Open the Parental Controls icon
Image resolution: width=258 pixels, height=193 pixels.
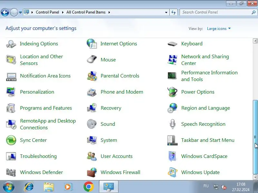(x=92, y=76)
